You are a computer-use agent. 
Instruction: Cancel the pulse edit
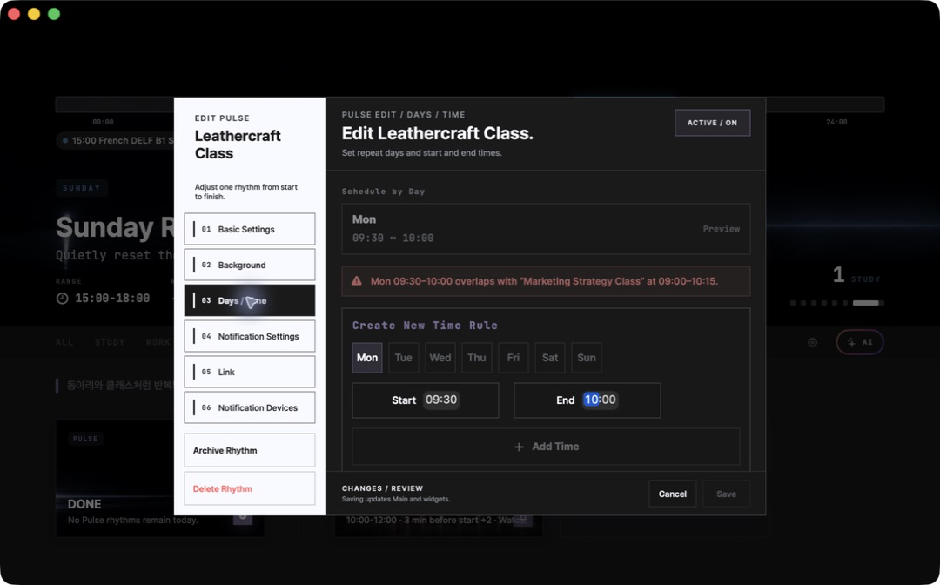tap(673, 494)
